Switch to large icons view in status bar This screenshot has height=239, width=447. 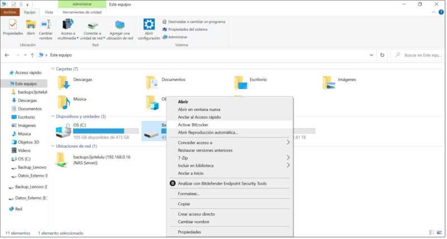(439, 233)
